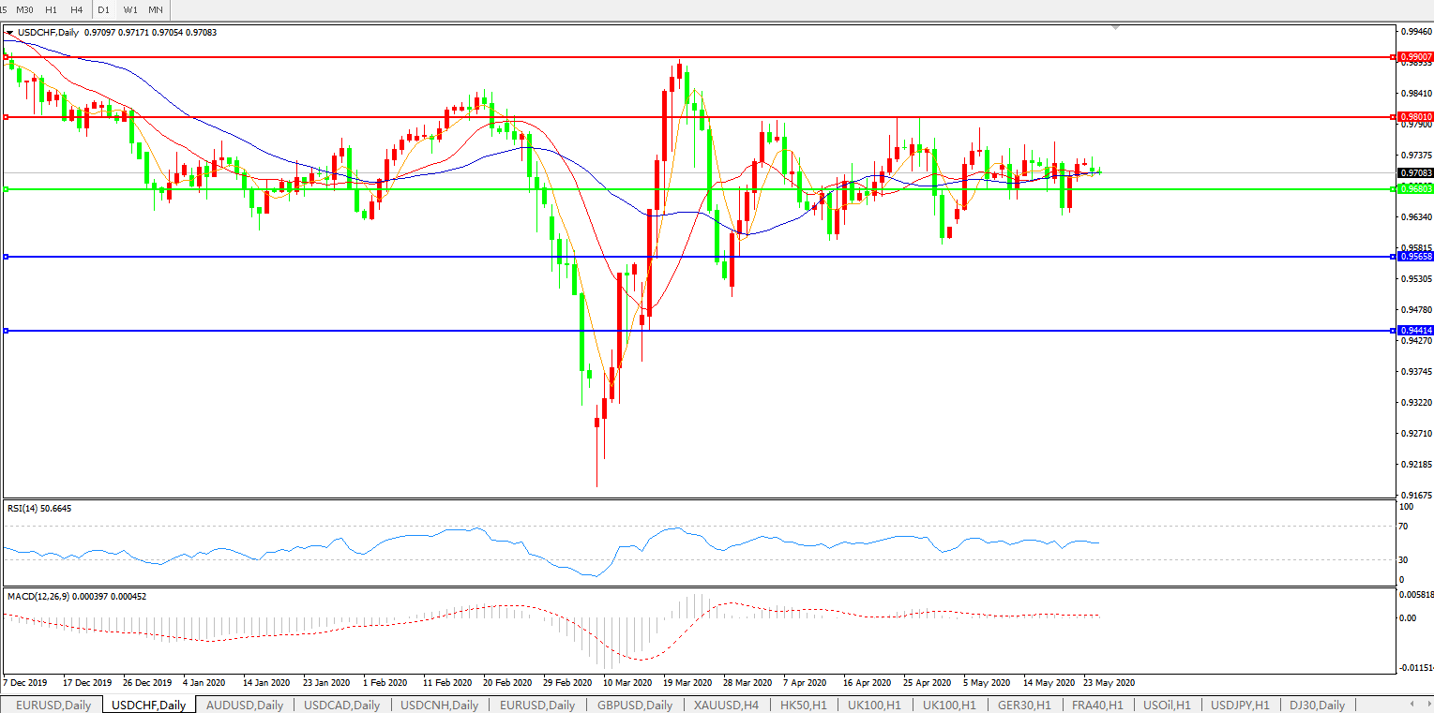Switch to W1 weekly timeframe
Viewport: 1434px width, 713px height.
point(130,9)
